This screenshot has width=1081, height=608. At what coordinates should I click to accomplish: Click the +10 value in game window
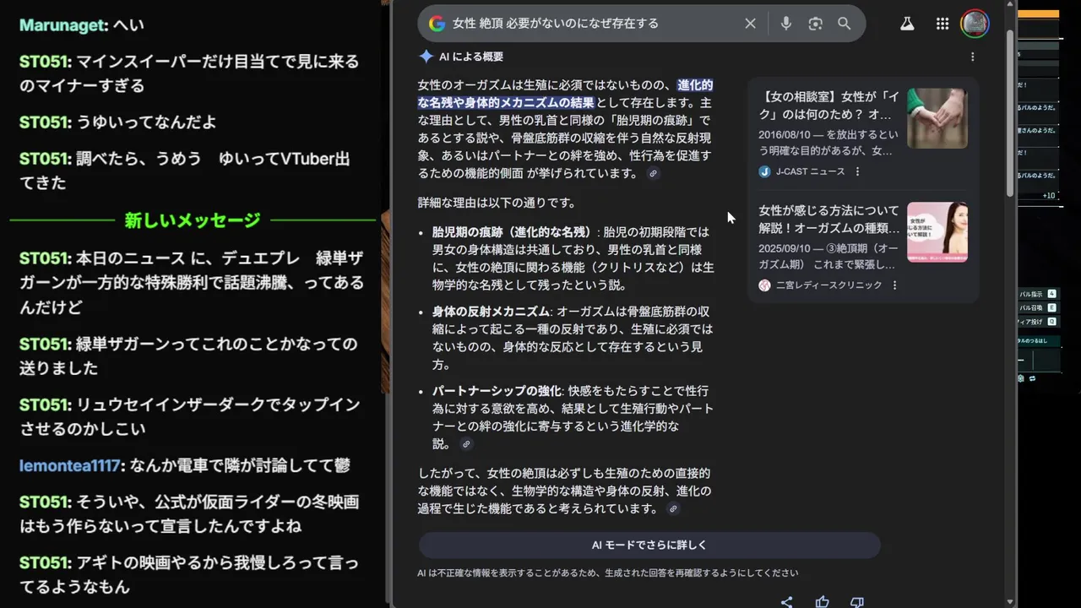tap(1049, 196)
